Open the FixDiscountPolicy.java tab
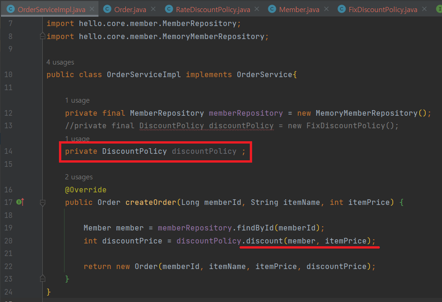 click(383, 10)
